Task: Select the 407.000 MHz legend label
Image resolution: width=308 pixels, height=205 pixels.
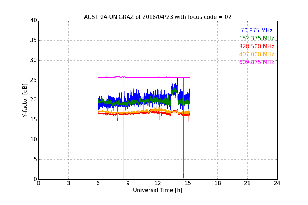Action: point(257,54)
